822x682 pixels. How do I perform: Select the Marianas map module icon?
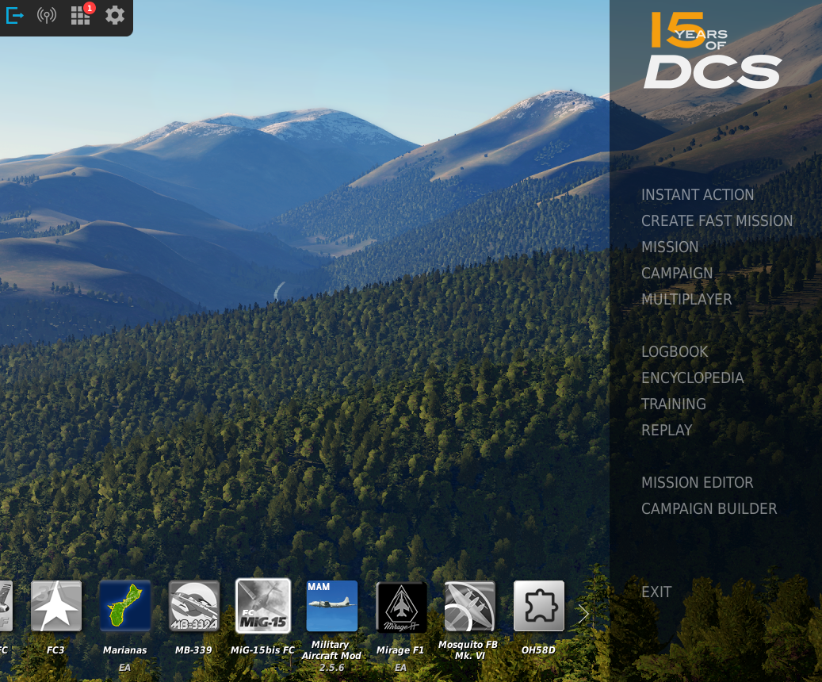pyautogui.click(x=124, y=606)
